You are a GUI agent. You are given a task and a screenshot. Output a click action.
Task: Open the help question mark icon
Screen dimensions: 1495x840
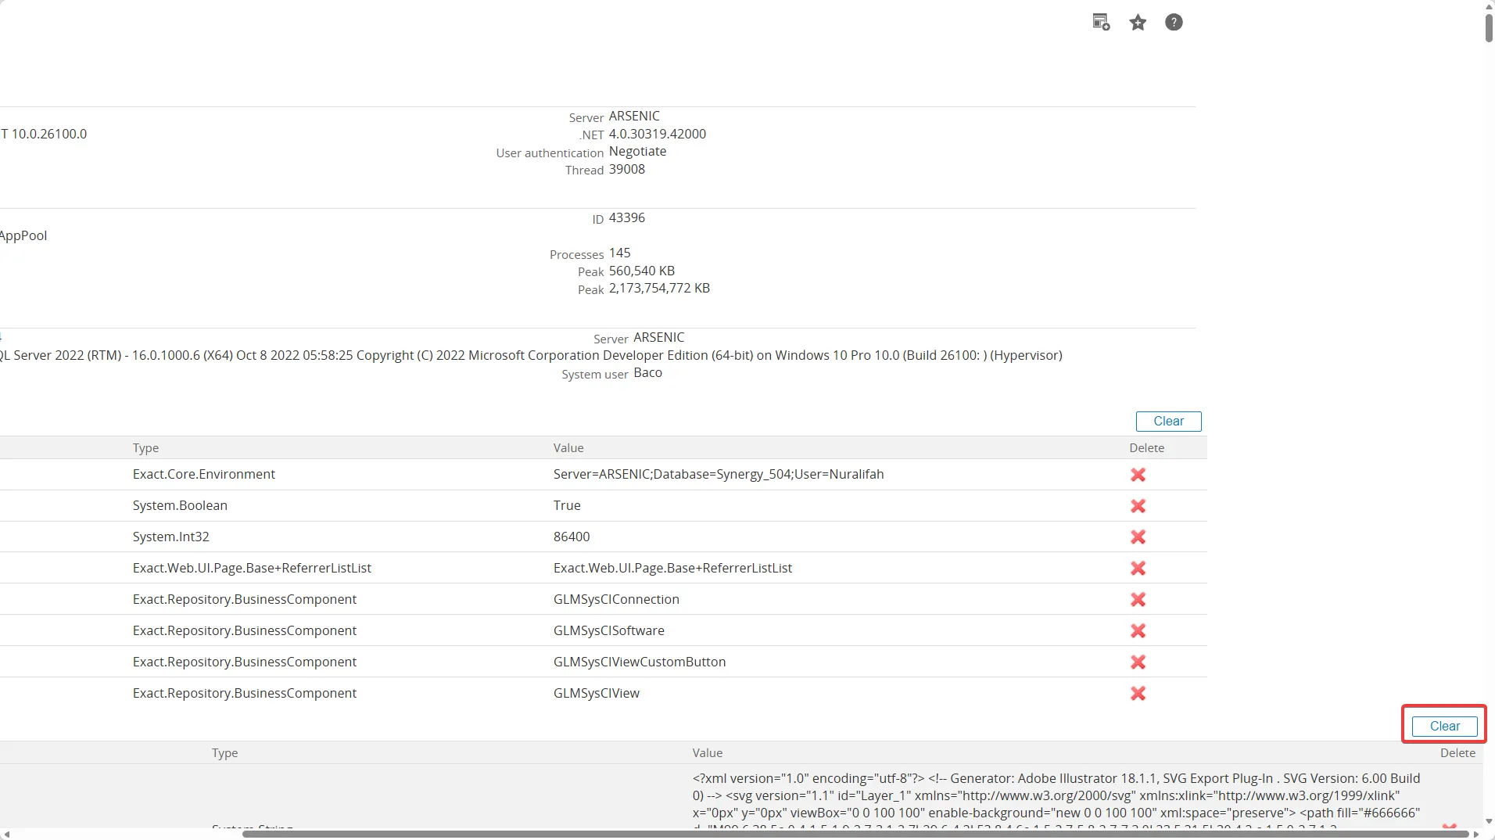[1174, 23]
